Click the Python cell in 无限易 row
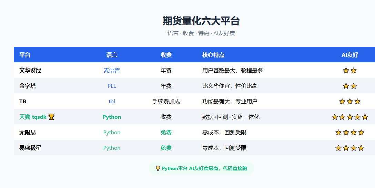 (112, 133)
